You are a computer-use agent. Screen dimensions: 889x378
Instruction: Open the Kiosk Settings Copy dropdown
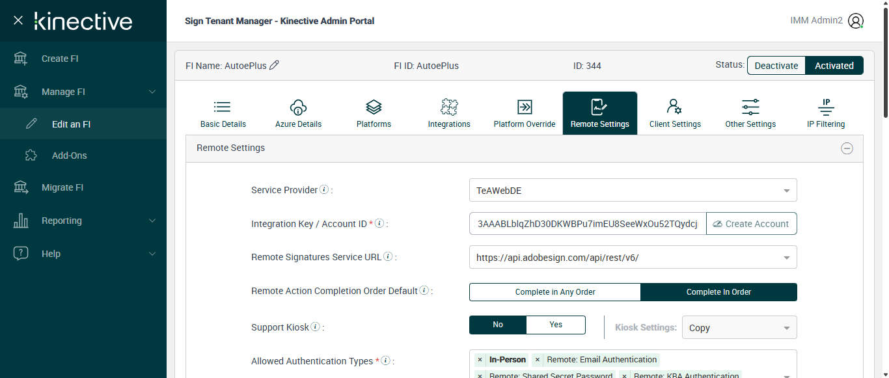(739, 327)
